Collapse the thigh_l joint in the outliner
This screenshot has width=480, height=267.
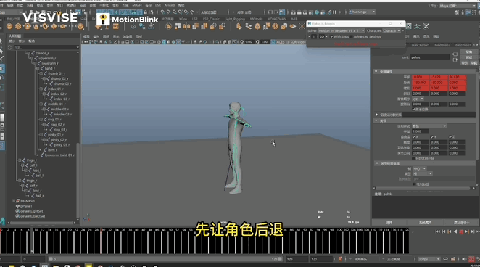20,160
